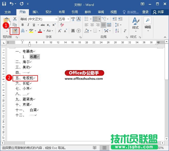Open the 引用 tab
Viewport: 169px width, 151px height.
[75, 12]
